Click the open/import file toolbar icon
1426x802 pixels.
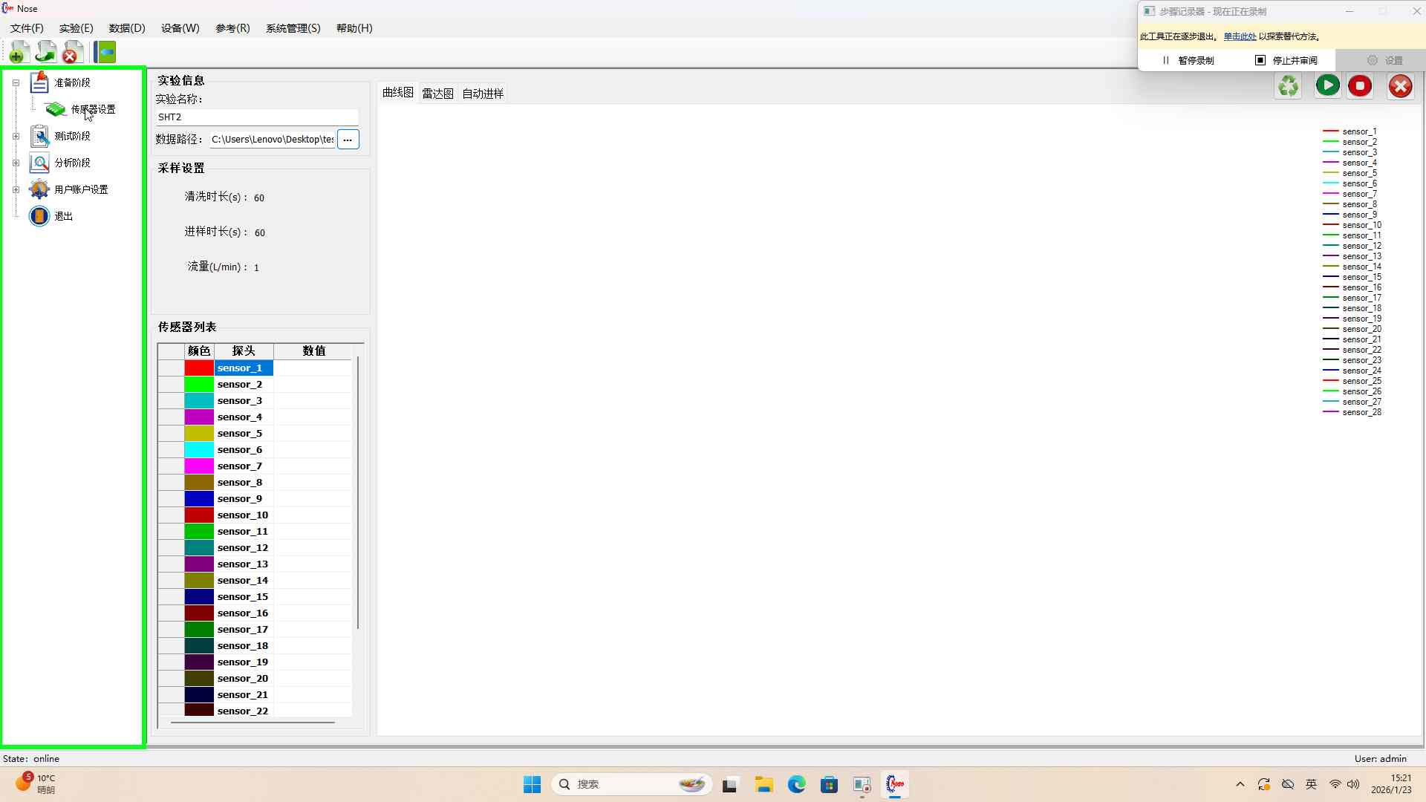coord(46,52)
